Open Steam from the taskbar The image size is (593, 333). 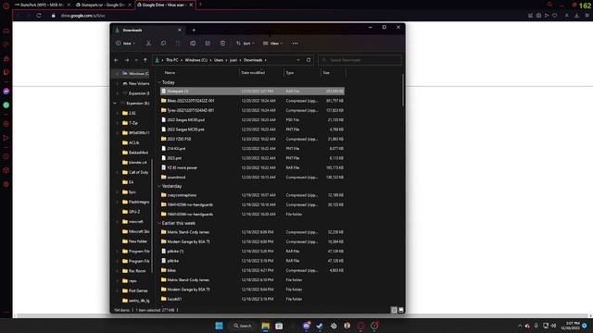320,326
